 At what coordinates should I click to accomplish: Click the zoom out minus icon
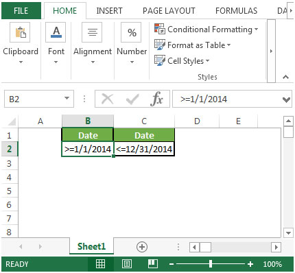coord(172,264)
